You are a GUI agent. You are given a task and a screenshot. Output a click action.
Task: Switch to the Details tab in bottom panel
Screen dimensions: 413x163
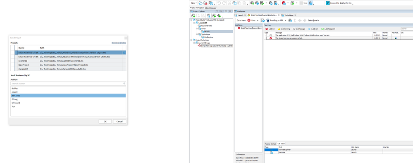click(x=274, y=144)
